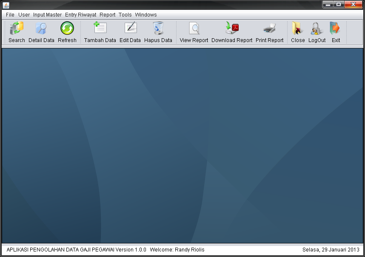The height and width of the screenshot is (257, 365).
Task: Open the Report menu
Action: click(x=107, y=15)
